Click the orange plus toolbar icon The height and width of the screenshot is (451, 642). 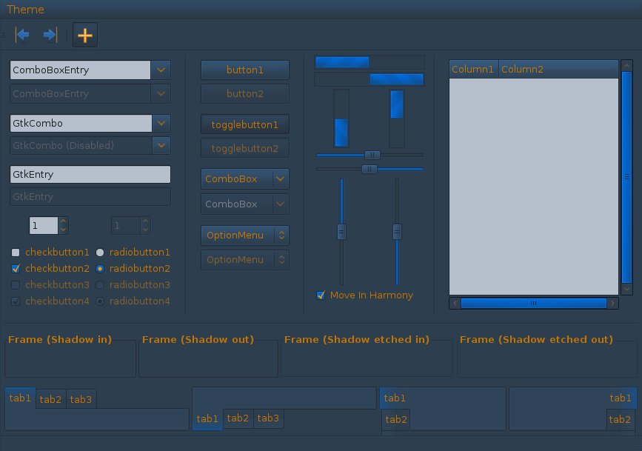[x=84, y=36]
